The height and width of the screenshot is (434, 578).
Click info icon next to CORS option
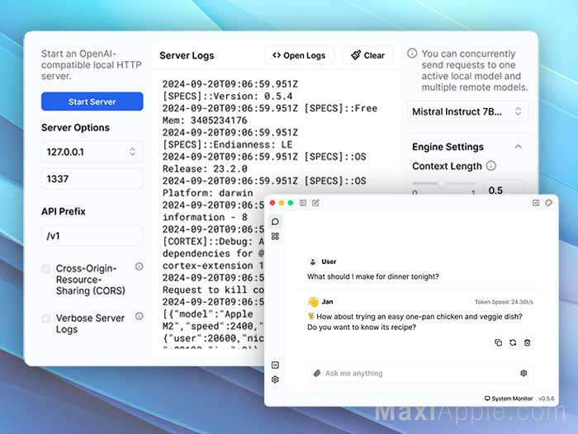pyautogui.click(x=139, y=267)
